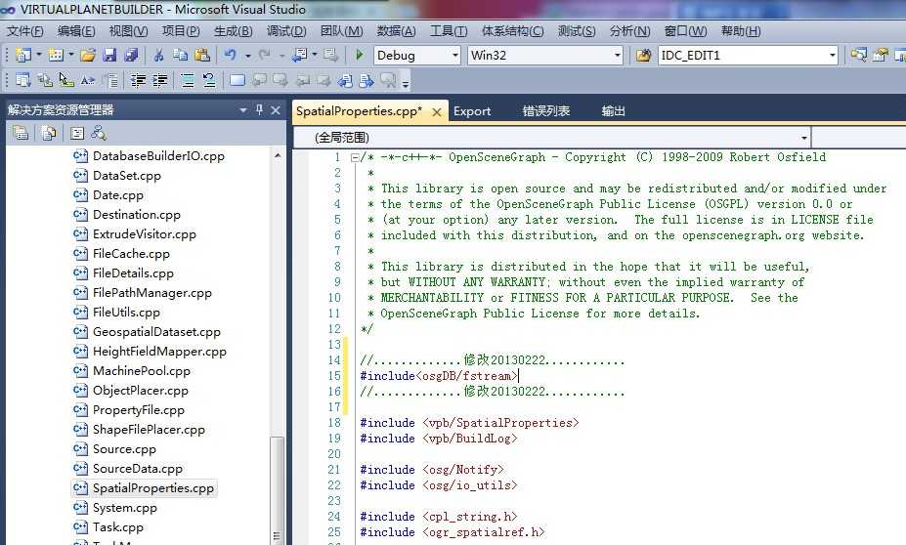This screenshot has height=545, width=906.
Task: Expand the Undo history dropdown arrow
Action: pos(248,56)
